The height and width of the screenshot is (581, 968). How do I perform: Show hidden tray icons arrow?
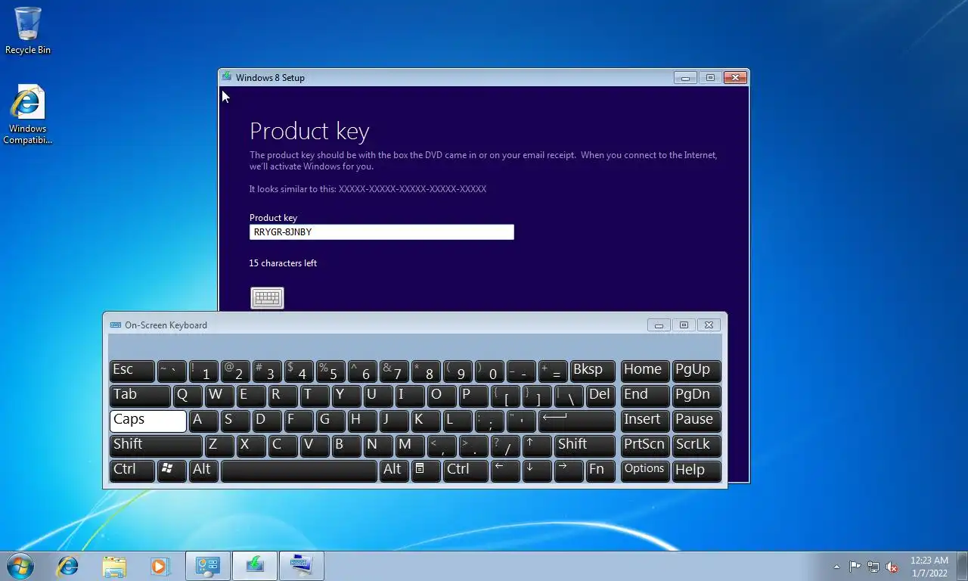(x=836, y=567)
